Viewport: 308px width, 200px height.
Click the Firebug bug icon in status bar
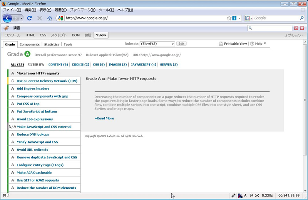tap(233, 195)
